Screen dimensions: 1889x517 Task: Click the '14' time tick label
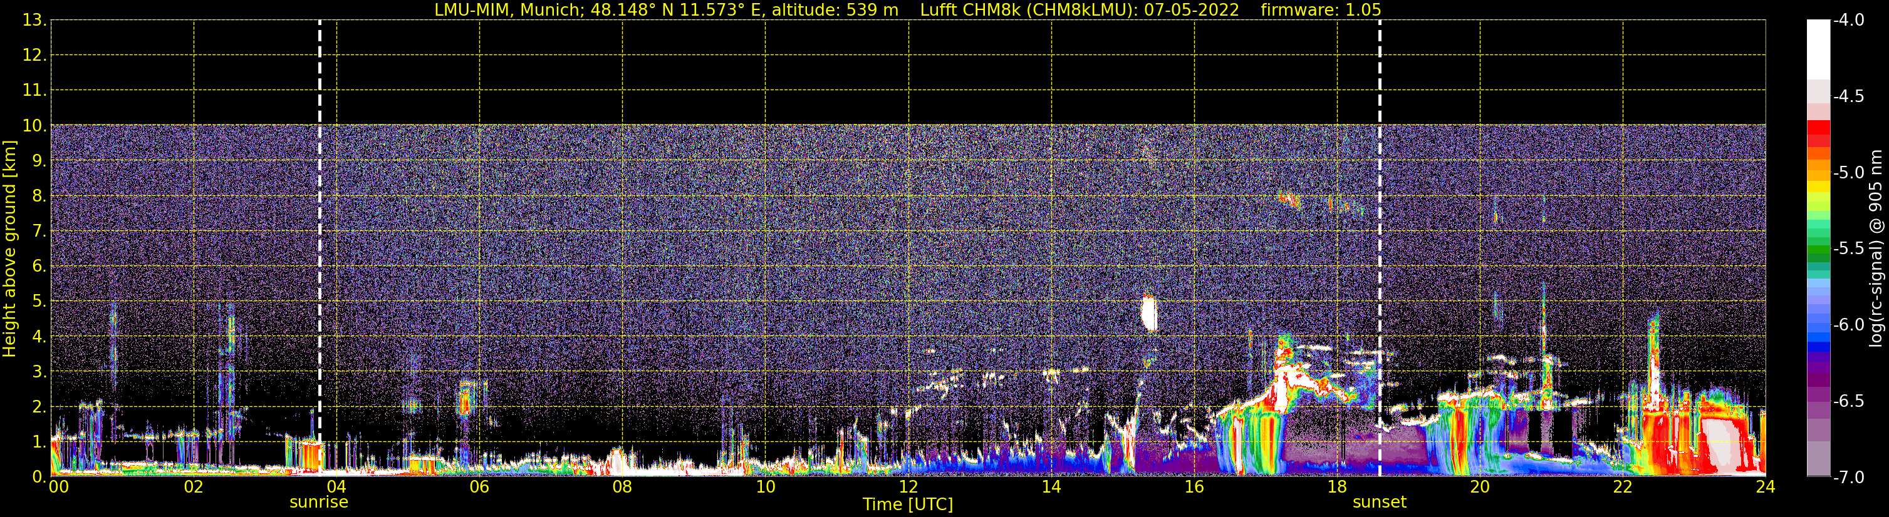(1051, 487)
